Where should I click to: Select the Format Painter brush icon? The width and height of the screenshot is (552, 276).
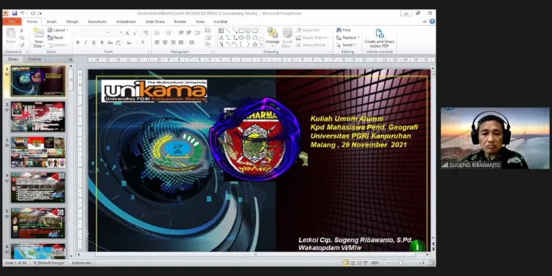click(x=22, y=45)
